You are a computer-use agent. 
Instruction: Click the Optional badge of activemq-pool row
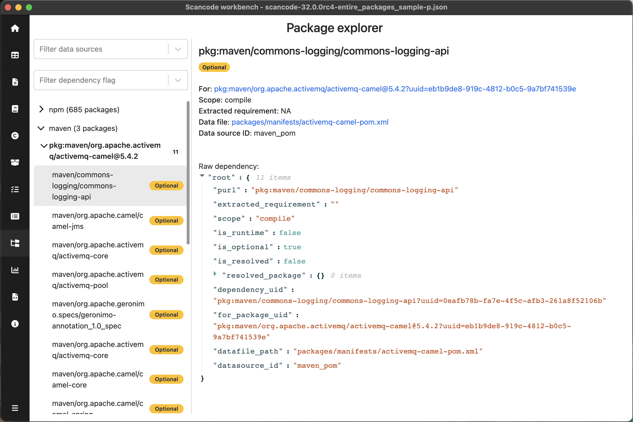(x=166, y=280)
